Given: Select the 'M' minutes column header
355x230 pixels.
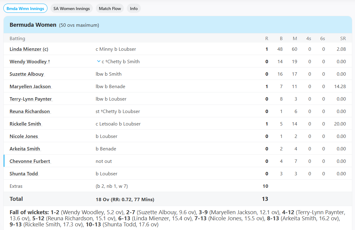Looking at the screenshot, I should click(x=295, y=39).
